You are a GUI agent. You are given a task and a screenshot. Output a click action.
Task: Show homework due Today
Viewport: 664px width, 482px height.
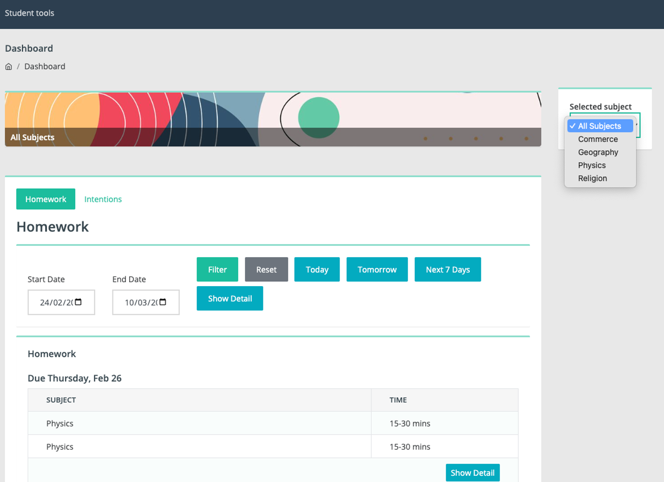point(317,270)
